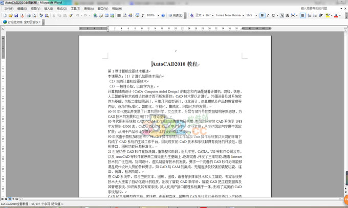Open the 视图(V) menu

(x=35, y=9)
